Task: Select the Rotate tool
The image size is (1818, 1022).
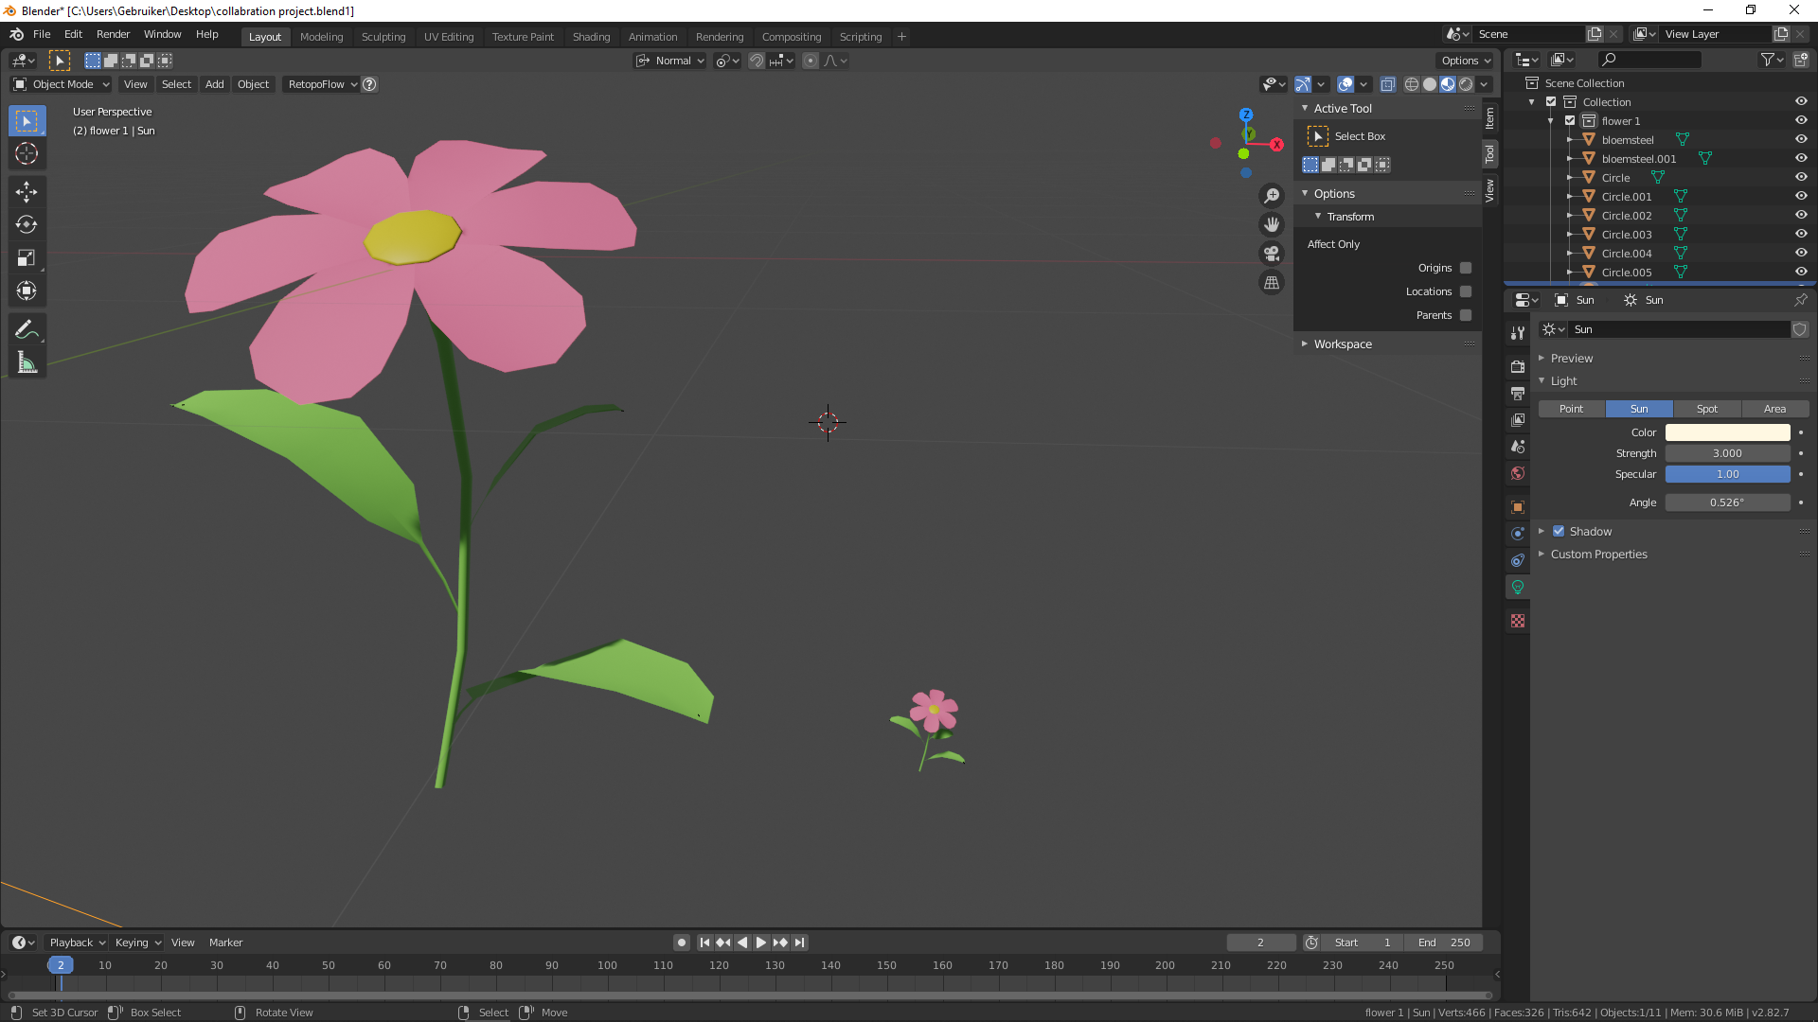Action: tap(27, 225)
